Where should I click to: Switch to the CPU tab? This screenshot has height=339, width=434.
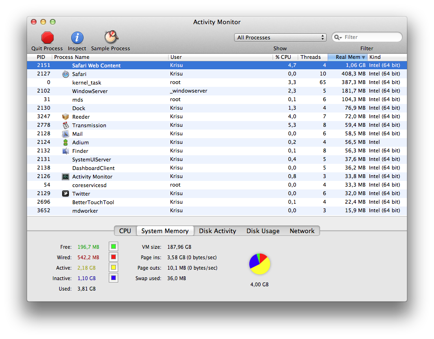[125, 231]
